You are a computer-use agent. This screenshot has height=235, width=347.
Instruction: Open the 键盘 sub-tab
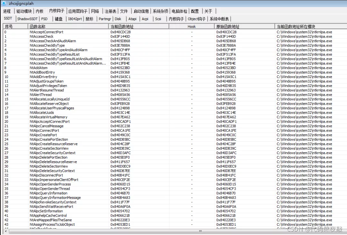pos(59,19)
